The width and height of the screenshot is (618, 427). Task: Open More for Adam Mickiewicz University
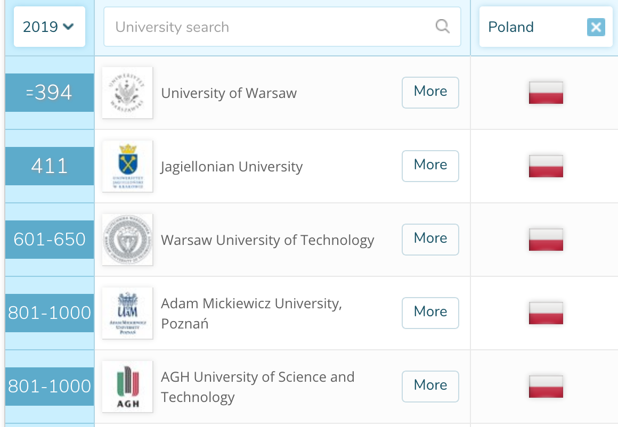click(430, 313)
